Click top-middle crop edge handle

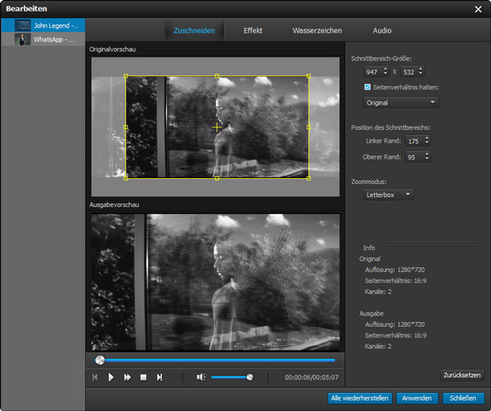(x=217, y=76)
